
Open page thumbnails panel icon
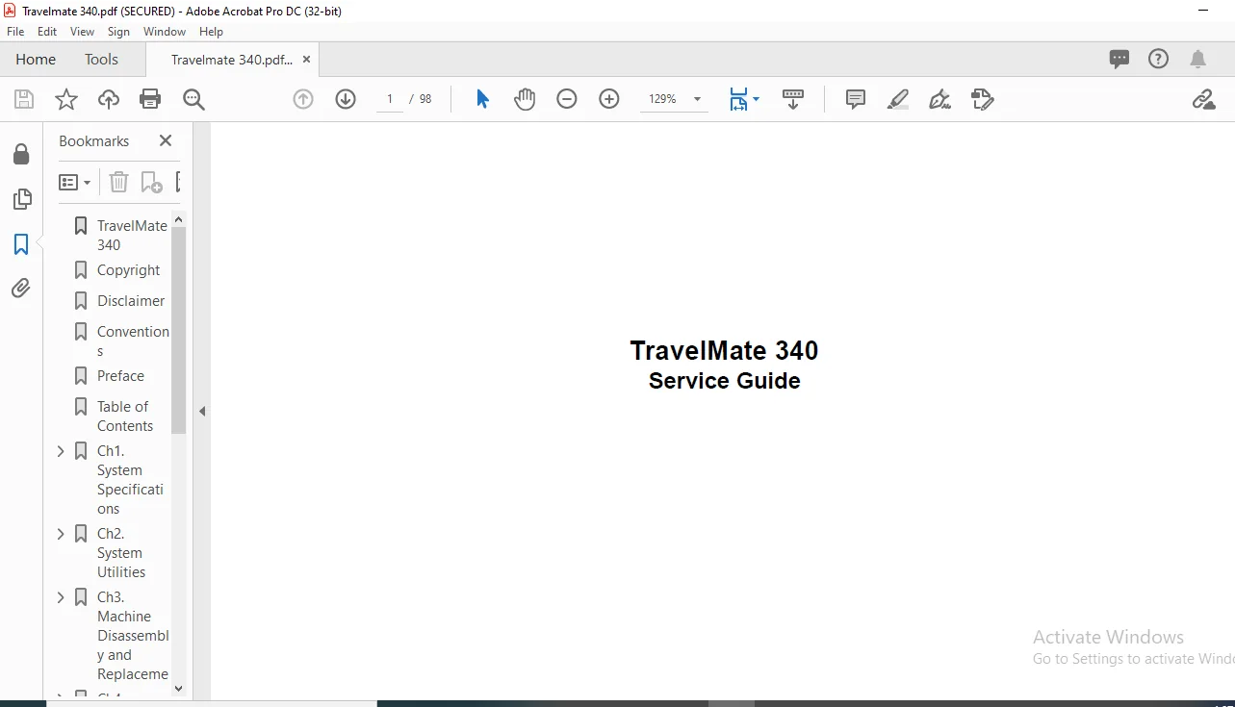[21, 199]
